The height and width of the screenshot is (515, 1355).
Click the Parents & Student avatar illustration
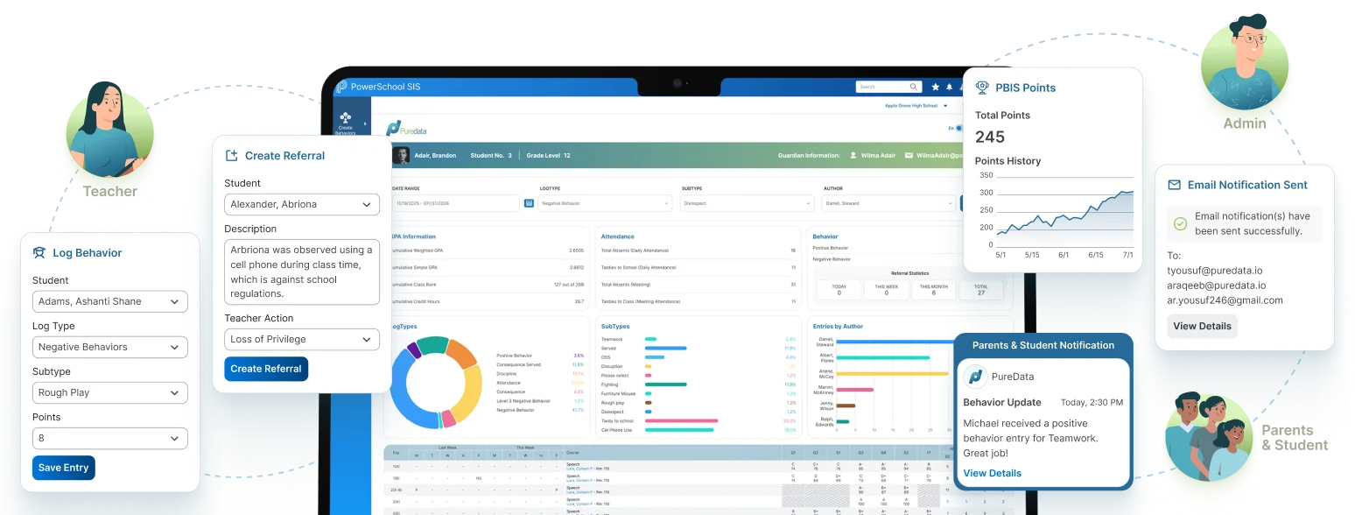click(x=1209, y=437)
